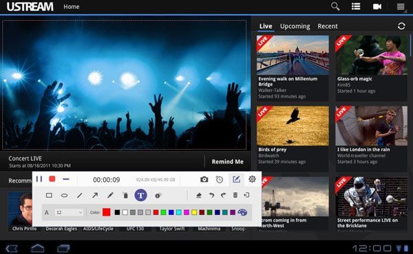Open Street performance LIVE on the Bricklane
413x254 pixels.
point(372,196)
